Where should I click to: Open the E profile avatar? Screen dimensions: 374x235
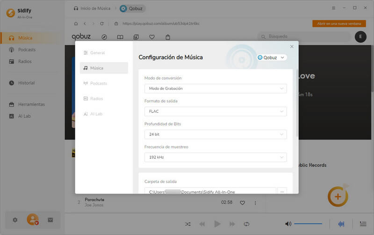(x=360, y=37)
